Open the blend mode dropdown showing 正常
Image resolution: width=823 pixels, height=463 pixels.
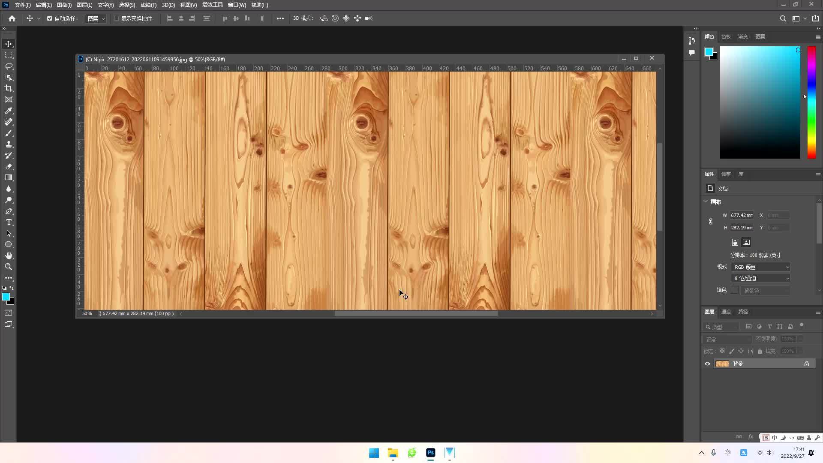[x=727, y=339]
